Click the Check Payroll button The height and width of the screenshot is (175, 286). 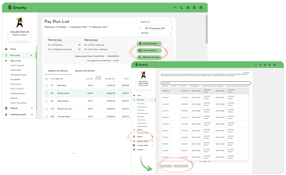point(149,51)
